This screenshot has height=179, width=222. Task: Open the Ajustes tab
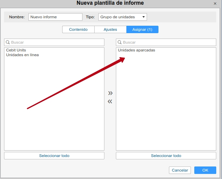pos(110,29)
